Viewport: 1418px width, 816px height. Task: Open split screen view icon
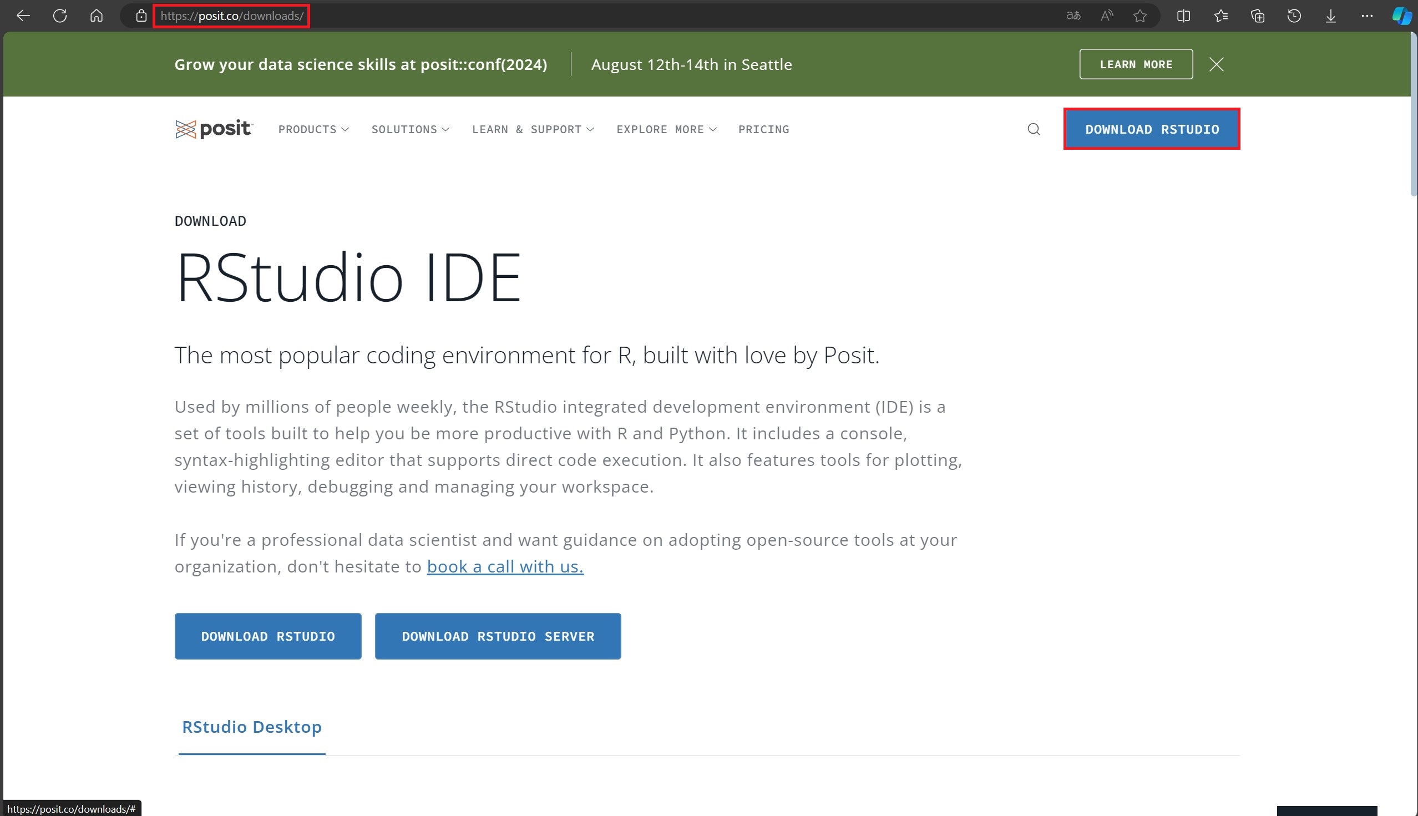pyautogui.click(x=1183, y=16)
